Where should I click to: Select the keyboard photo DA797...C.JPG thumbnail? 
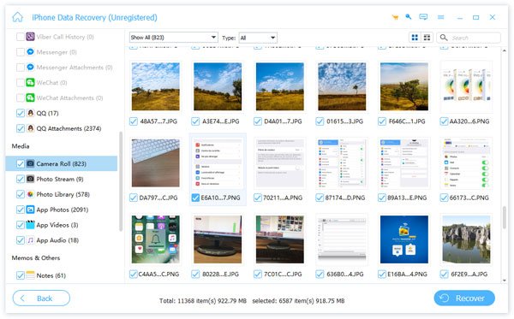156,162
